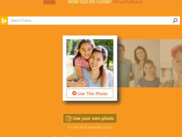Select the red-haired person sample photo
This screenshot has height=137, width=182.
point(171,63)
